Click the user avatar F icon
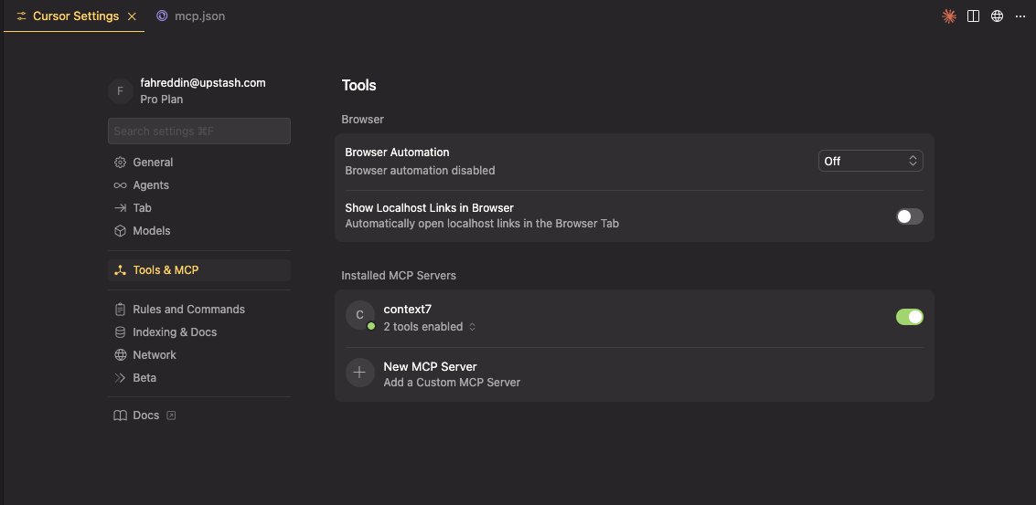 [x=121, y=91]
